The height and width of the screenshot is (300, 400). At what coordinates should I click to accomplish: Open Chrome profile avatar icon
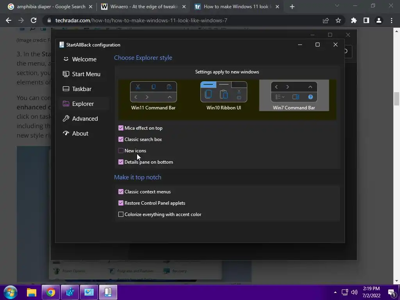[x=379, y=20]
